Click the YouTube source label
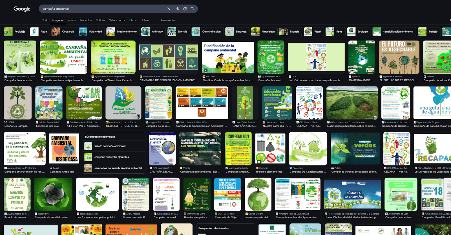Screen dimensions: 451x235 tap(210, 77)
